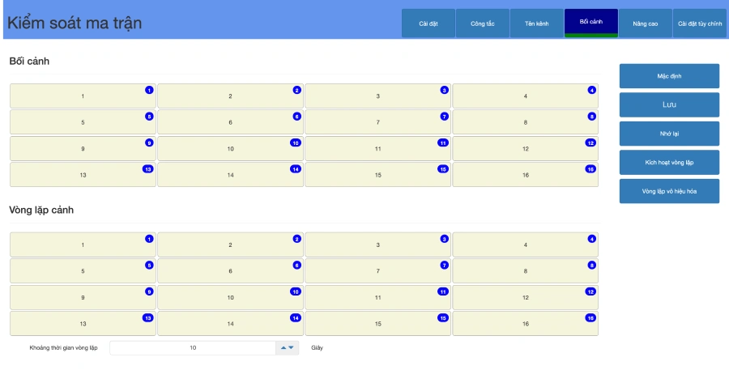
Task: Click badge 3 in Vòng lặp cảnh grid
Action: click(444, 239)
